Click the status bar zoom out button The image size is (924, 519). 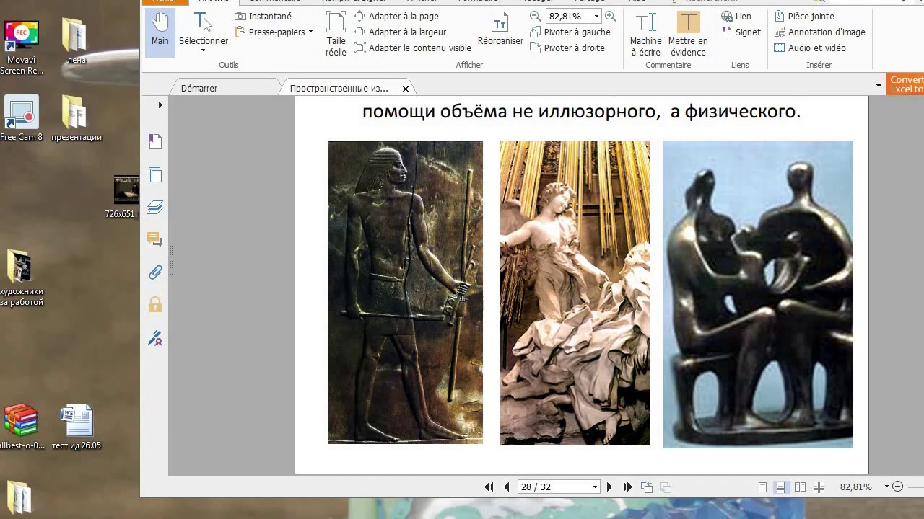897,487
